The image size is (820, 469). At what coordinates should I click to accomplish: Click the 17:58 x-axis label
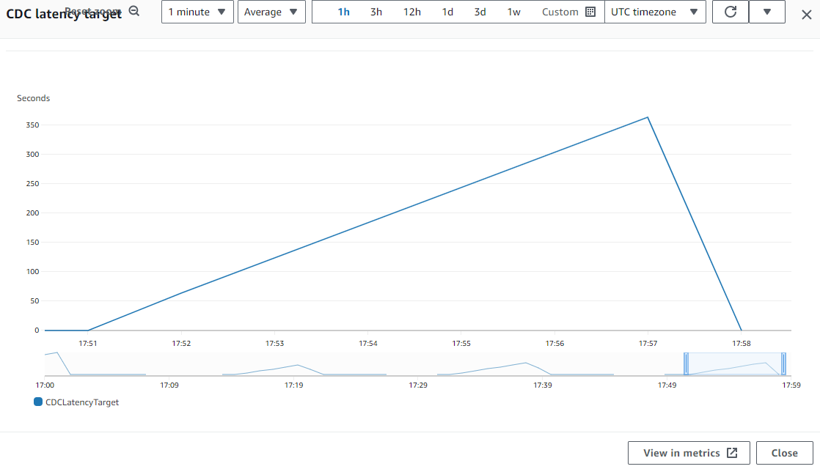coord(742,343)
